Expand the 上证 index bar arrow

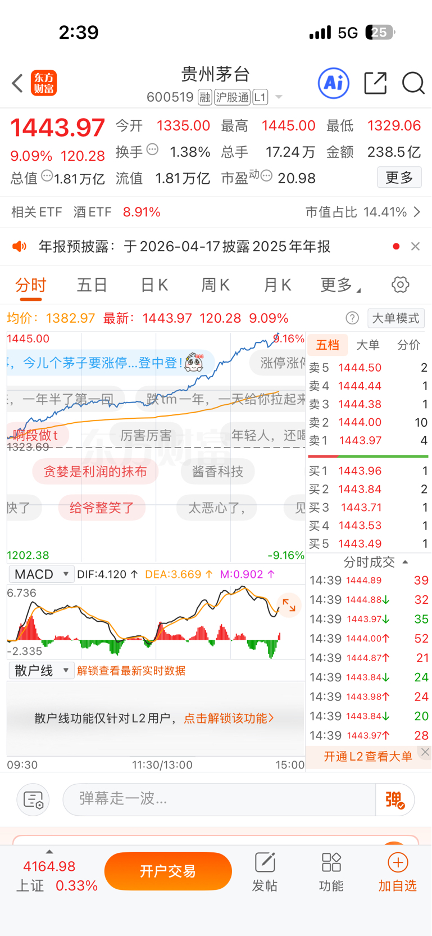tap(49, 852)
